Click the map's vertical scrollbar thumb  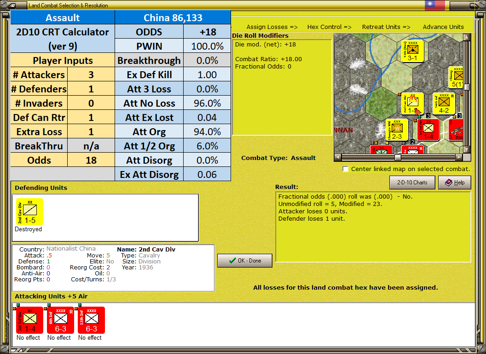467,86
